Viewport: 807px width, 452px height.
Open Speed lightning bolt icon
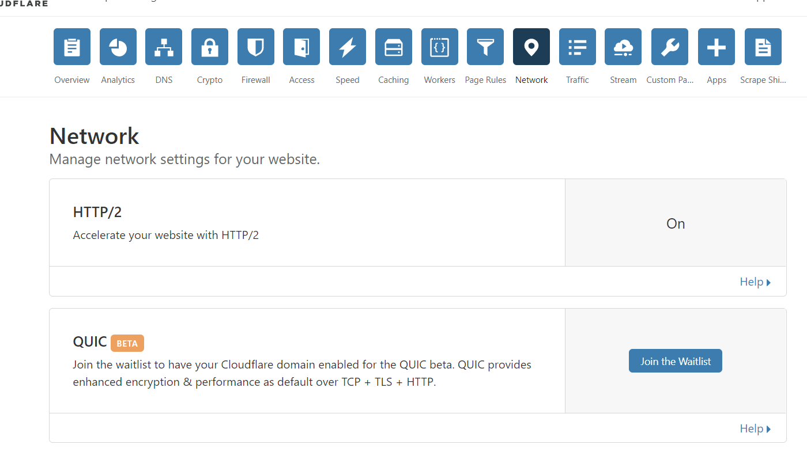click(x=348, y=47)
